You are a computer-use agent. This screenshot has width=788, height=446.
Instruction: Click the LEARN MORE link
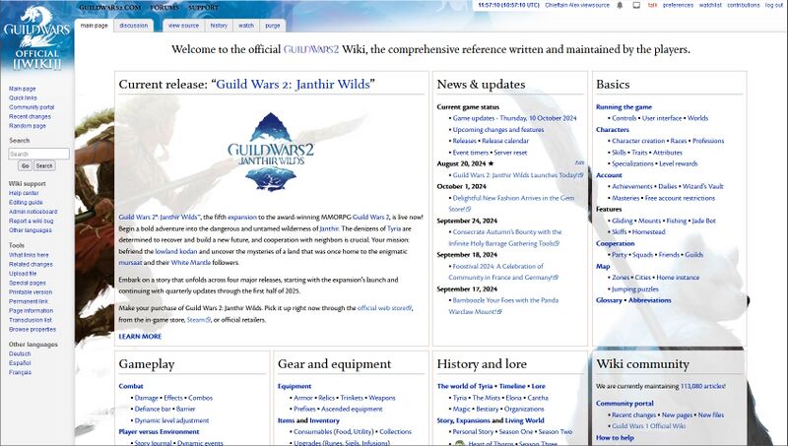[140, 337]
